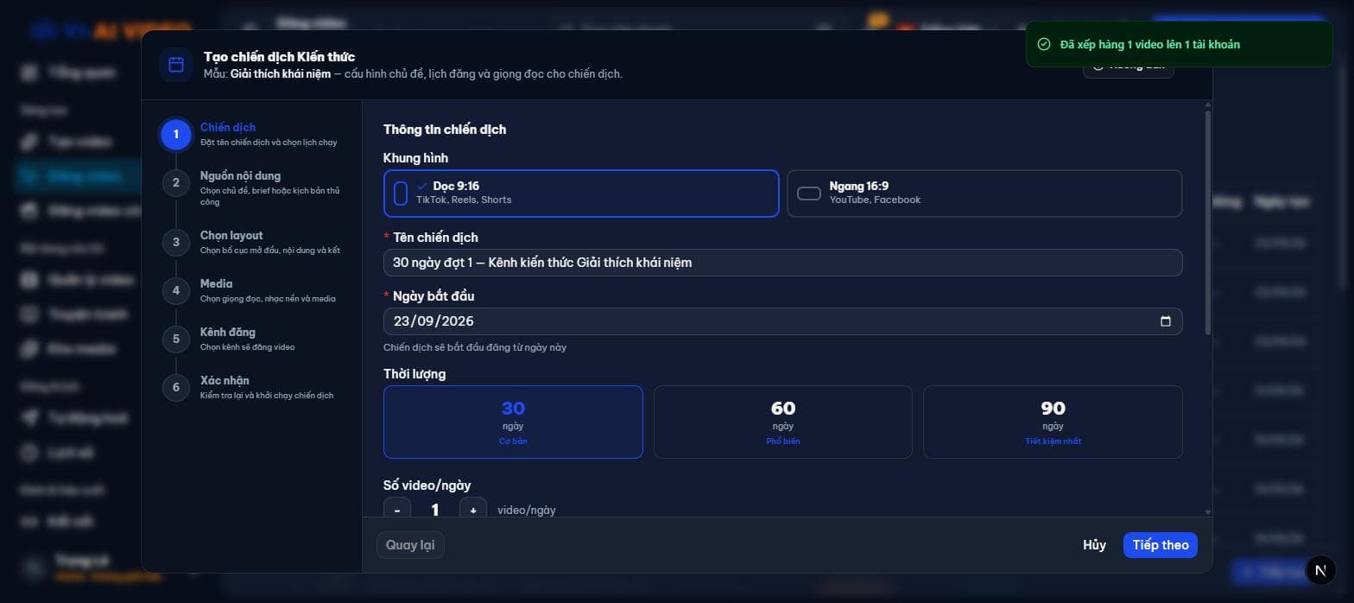
Task: Click the toast text "Đã xếp hàng 1 video lên 1 tài khoản"
Action: coord(1149,44)
